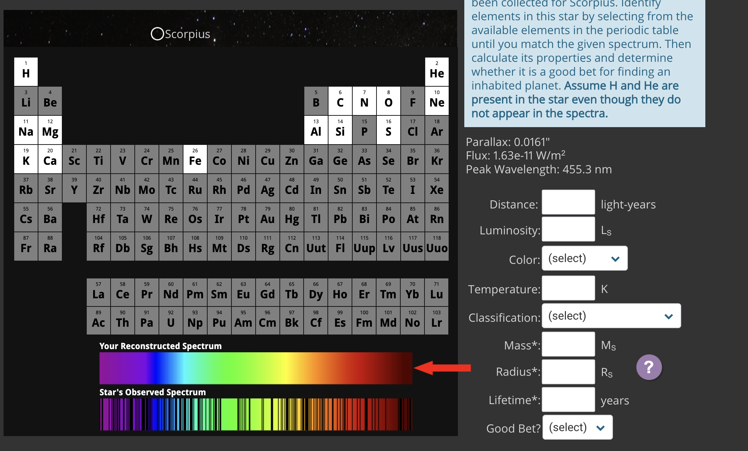This screenshot has height=451, width=748.
Task: Toggle Calcium (Ca) in the table
Action: [49, 160]
